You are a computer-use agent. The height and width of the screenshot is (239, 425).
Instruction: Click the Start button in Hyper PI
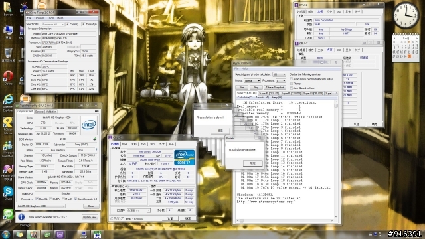[x=242, y=87]
